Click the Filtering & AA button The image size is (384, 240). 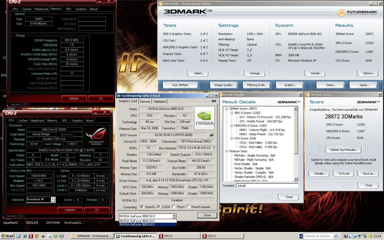click(257, 85)
